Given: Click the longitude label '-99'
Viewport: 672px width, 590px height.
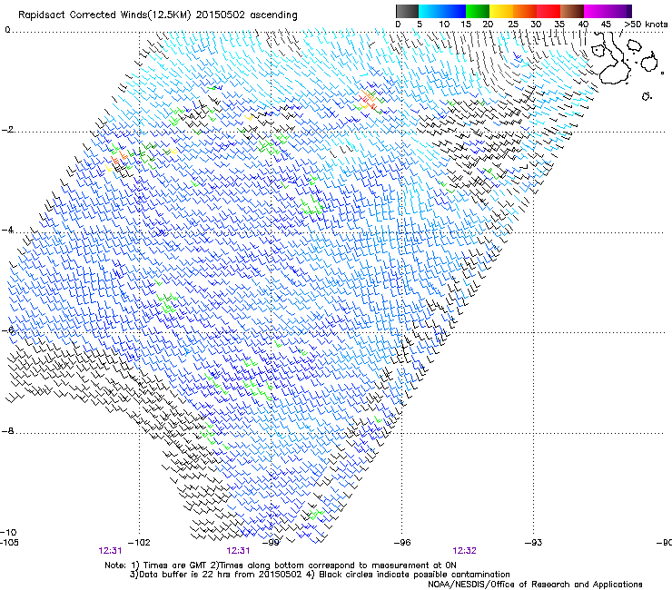Looking at the screenshot, I should pyautogui.click(x=271, y=543).
